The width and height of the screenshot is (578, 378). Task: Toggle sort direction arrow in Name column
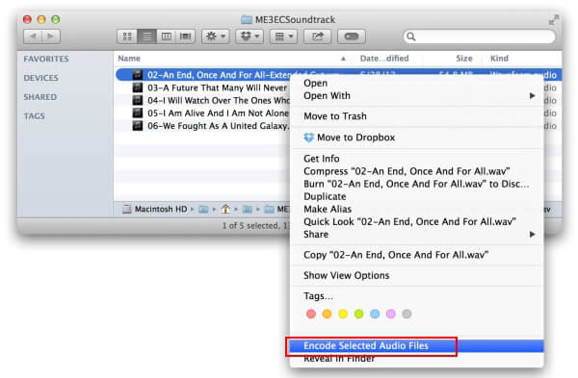tap(343, 59)
